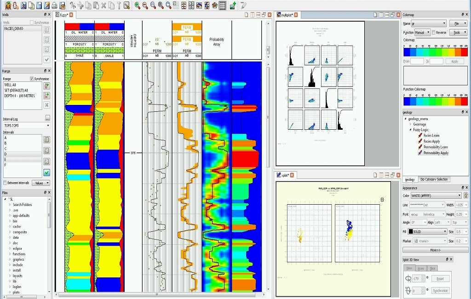The width and height of the screenshot is (471, 299).
Task: Click the More>> button in Appearance
Action: (x=435, y=250)
